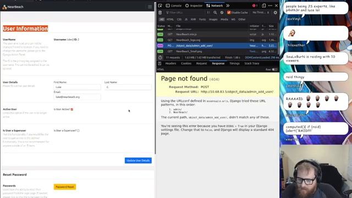The height and width of the screenshot is (198, 352).
Task: Pause network recording
Action: [x=208, y=13]
